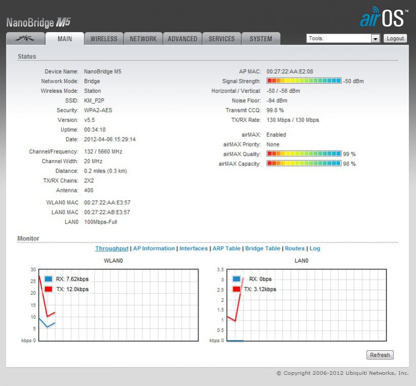Click the Wireless Mode value Station
The width and height of the screenshot is (416, 386).
(92, 91)
